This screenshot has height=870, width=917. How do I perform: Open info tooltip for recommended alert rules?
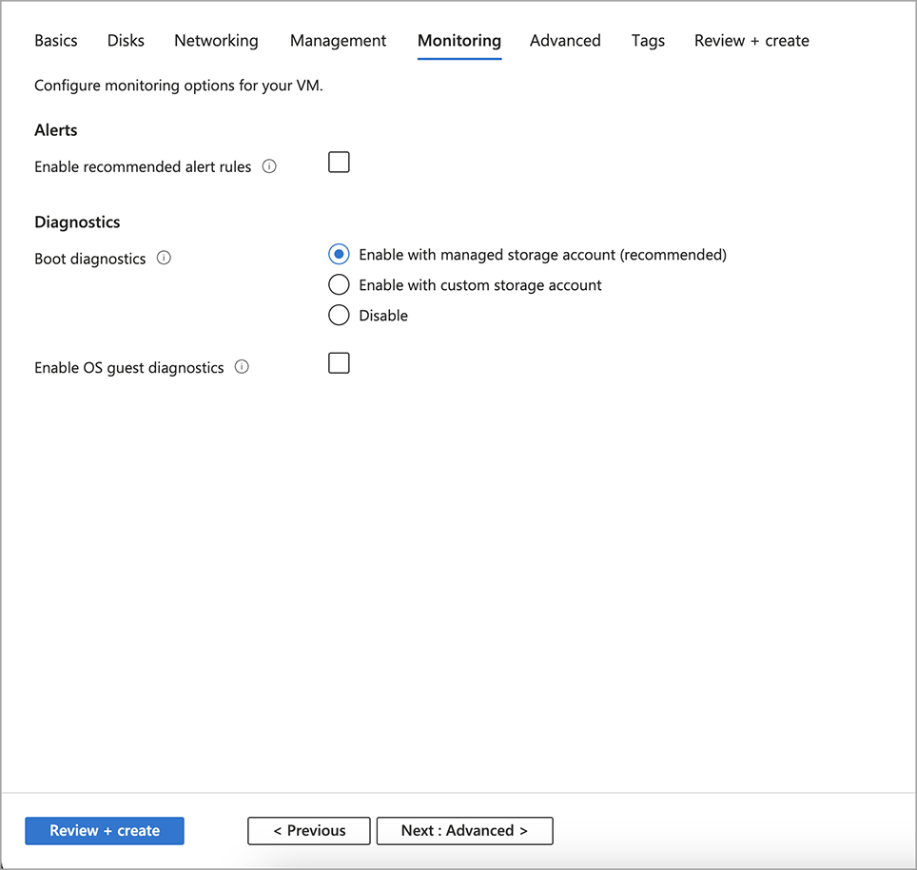pyautogui.click(x=269, y=166)
